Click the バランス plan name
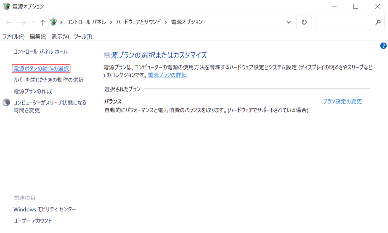 coord(113,102)
